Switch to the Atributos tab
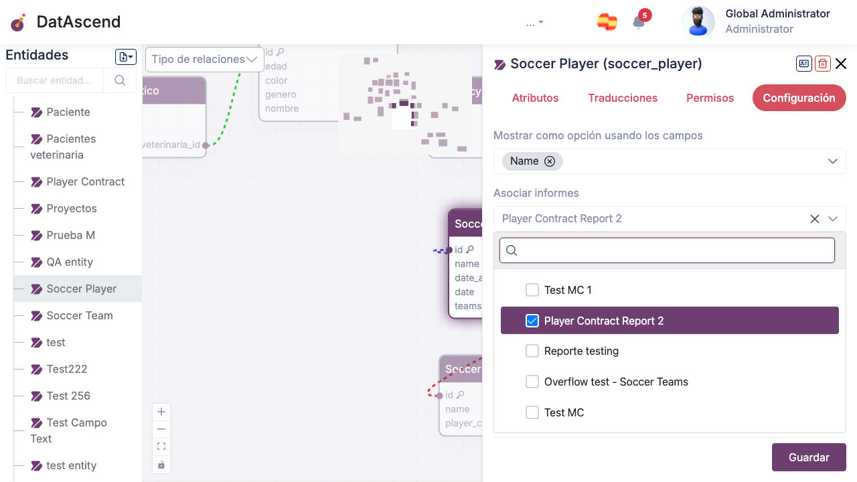This screenshot has height=482, width=857. [535, 98]
